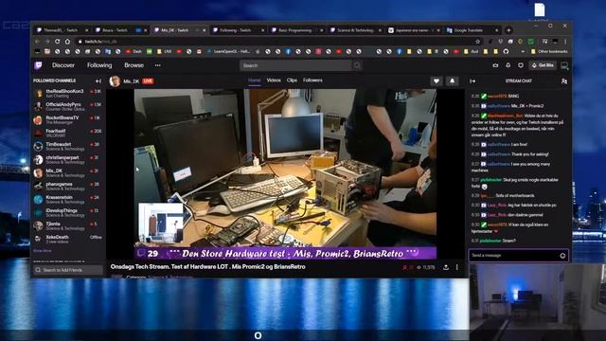
Task: Open OfficialAndyPyro channel
Action: pyautogui.click(x=67, y=106)
